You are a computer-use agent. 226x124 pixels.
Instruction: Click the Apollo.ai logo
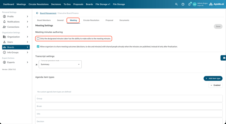(x=217, y=4)
